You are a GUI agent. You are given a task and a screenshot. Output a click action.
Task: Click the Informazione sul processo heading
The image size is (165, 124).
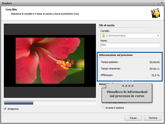(116, 55)
